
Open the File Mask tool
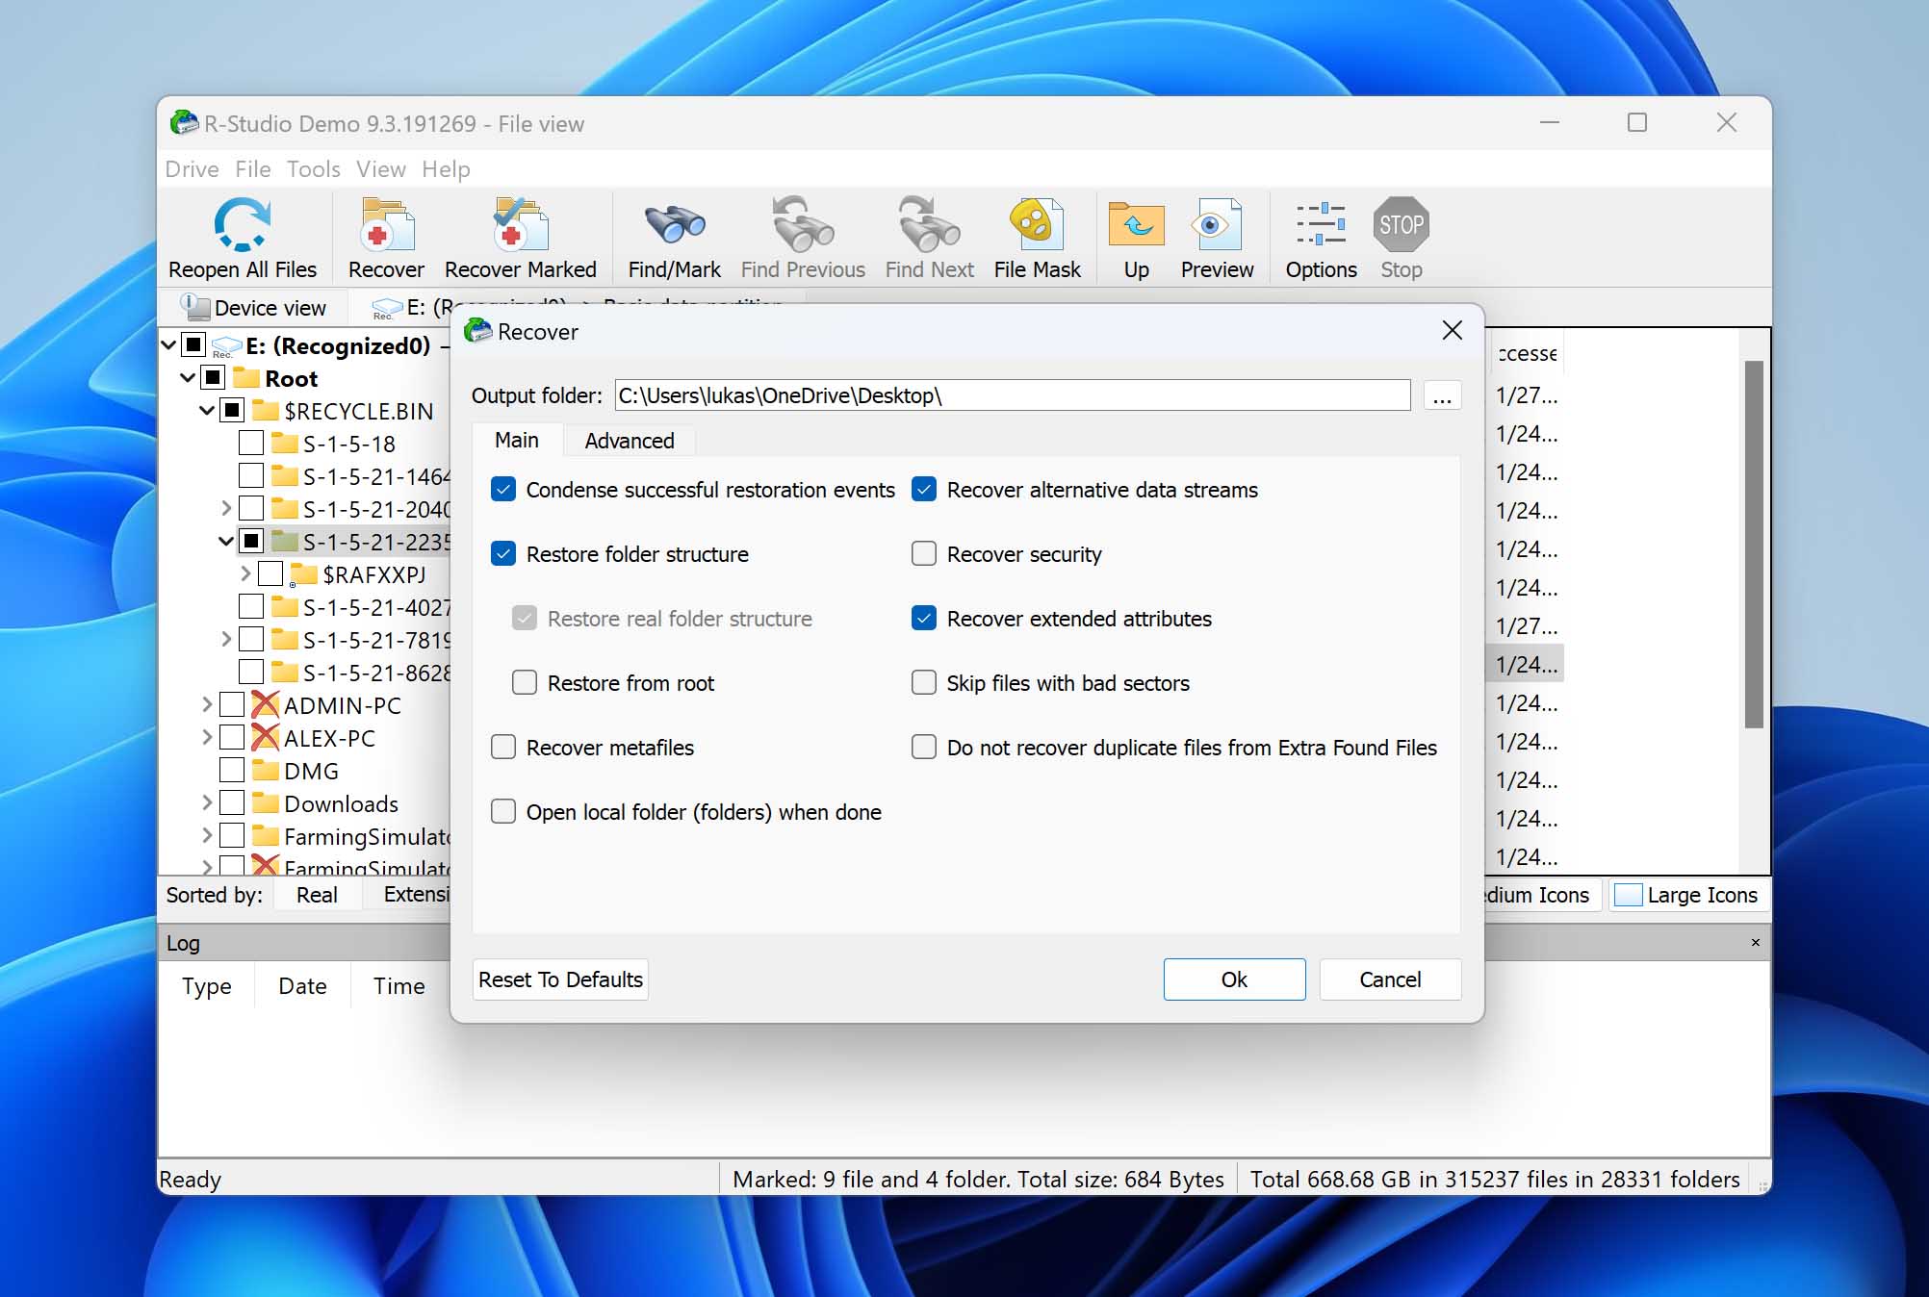click(x=1039, y=238)
